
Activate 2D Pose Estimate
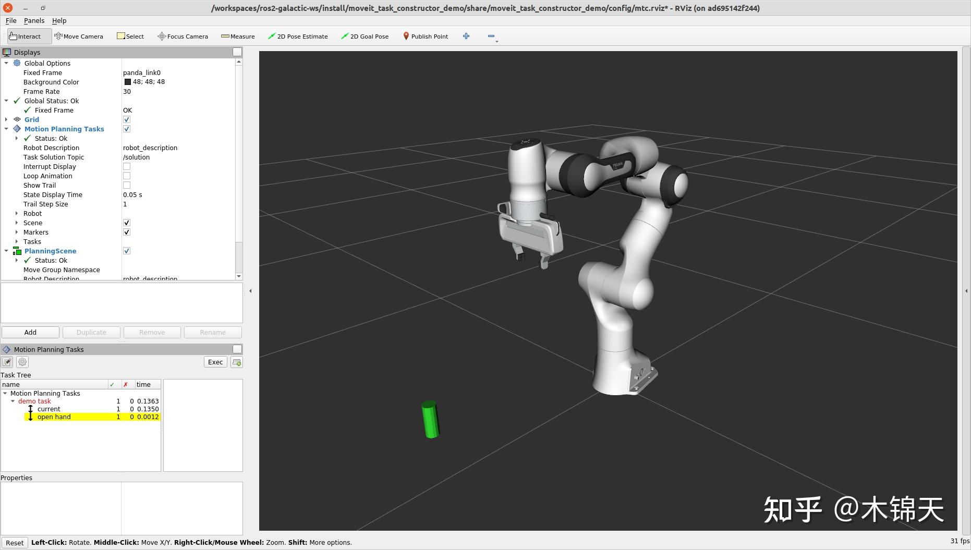point(298,36)
